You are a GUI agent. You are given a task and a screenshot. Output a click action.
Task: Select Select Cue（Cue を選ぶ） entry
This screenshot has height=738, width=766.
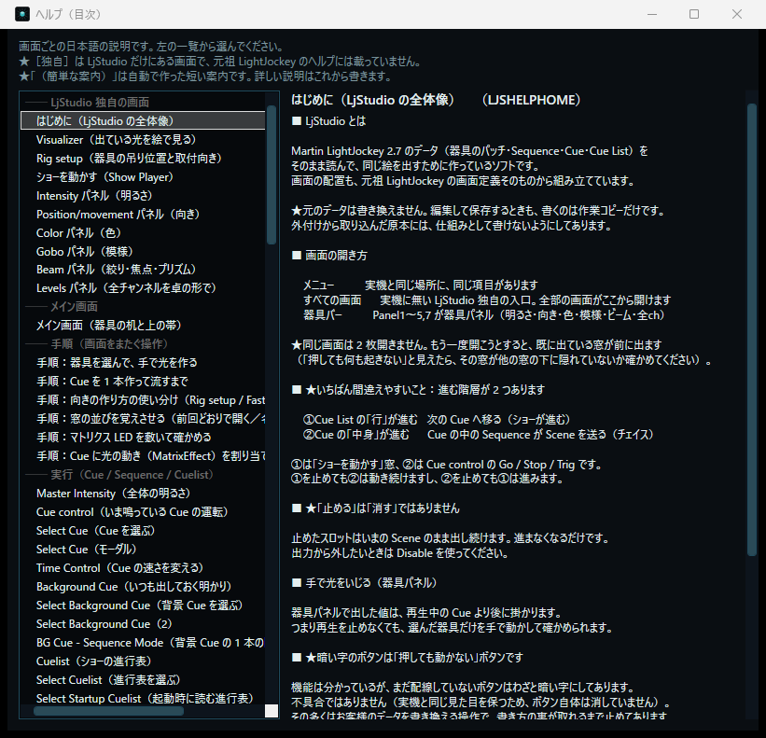(143, 531)
